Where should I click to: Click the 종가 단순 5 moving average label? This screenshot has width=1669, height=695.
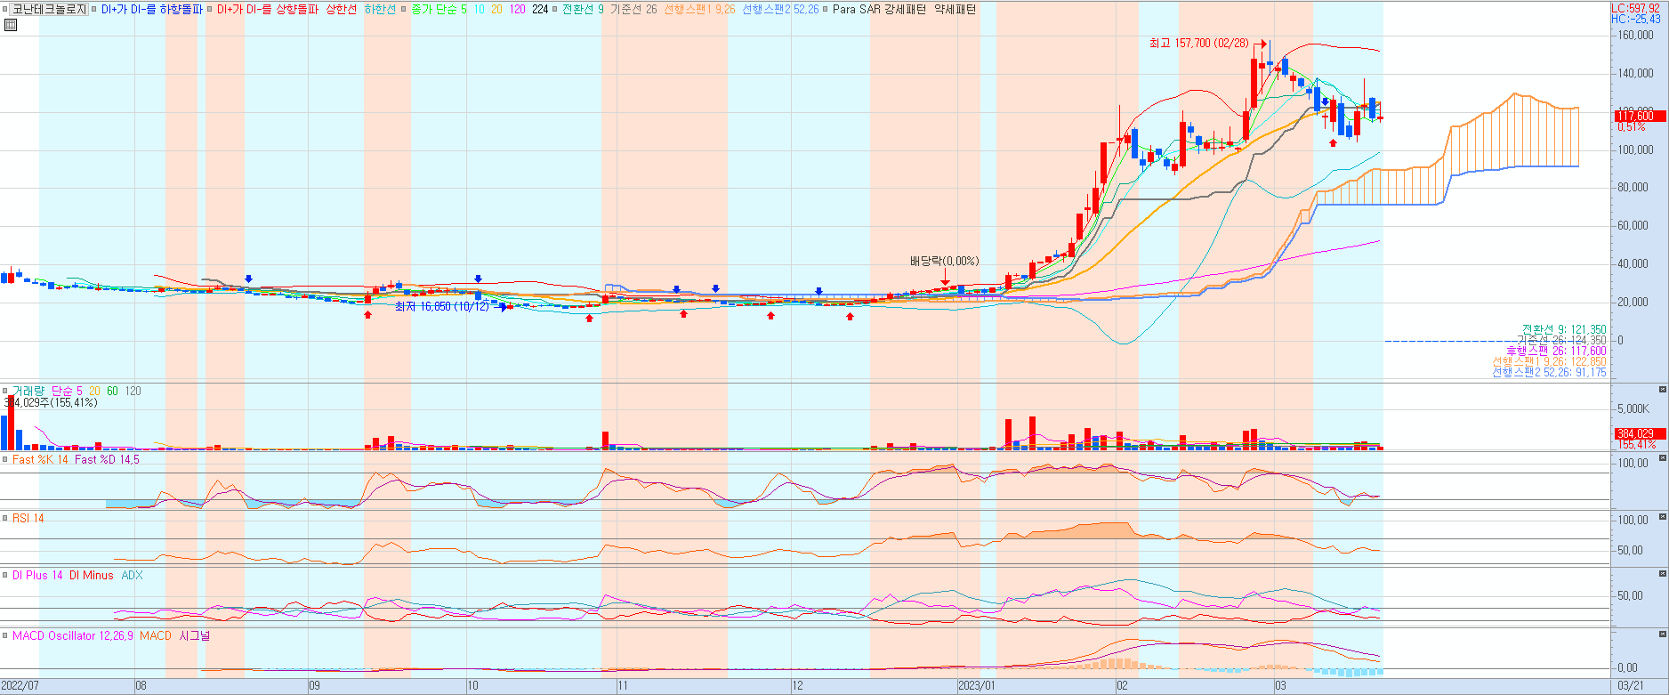click(439, 10)
